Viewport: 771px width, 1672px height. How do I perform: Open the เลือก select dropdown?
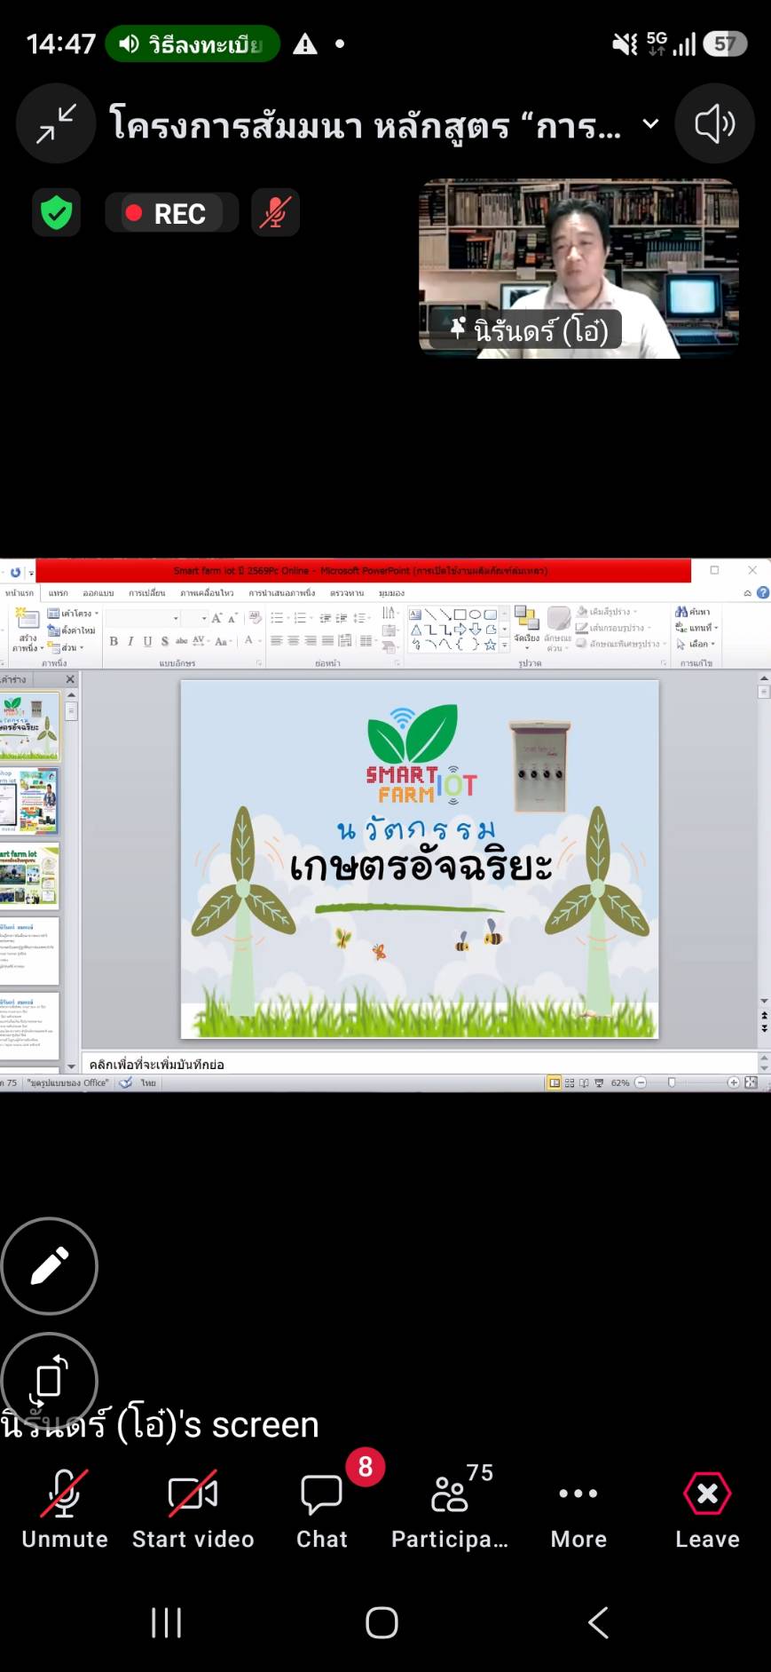[x=696, y=644]
